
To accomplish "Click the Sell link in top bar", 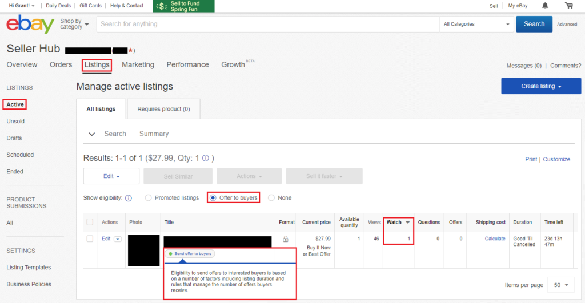I will pos(494,6).
